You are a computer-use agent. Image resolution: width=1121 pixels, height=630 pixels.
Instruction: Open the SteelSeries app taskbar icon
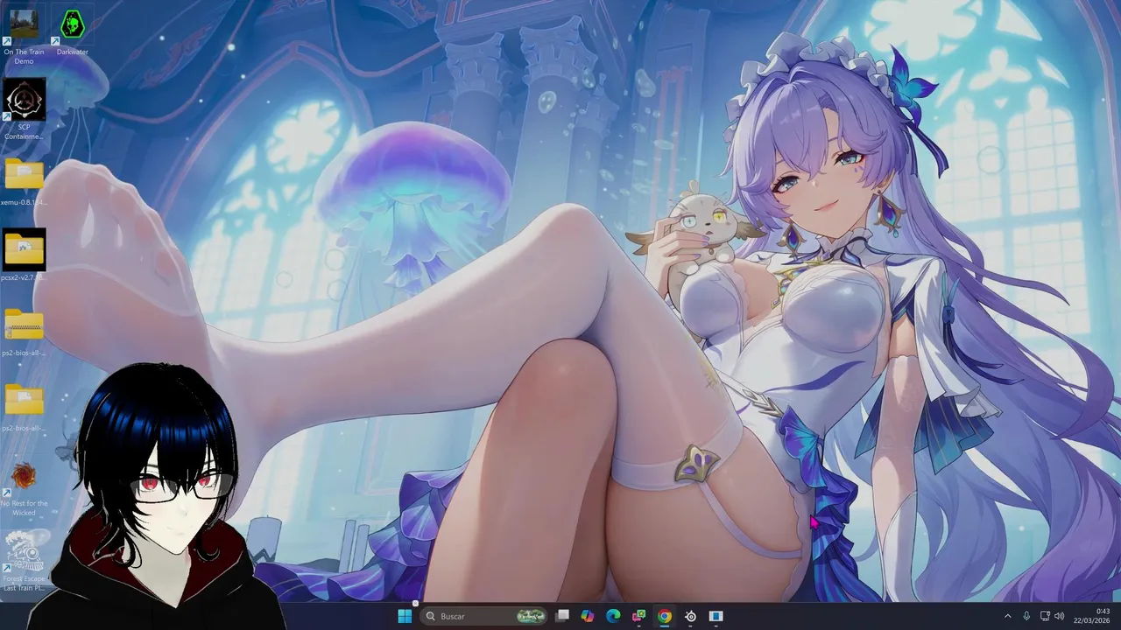point(690,616)
